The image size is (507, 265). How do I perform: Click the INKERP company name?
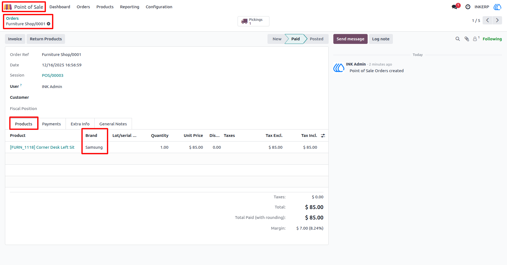click(482, 7)
